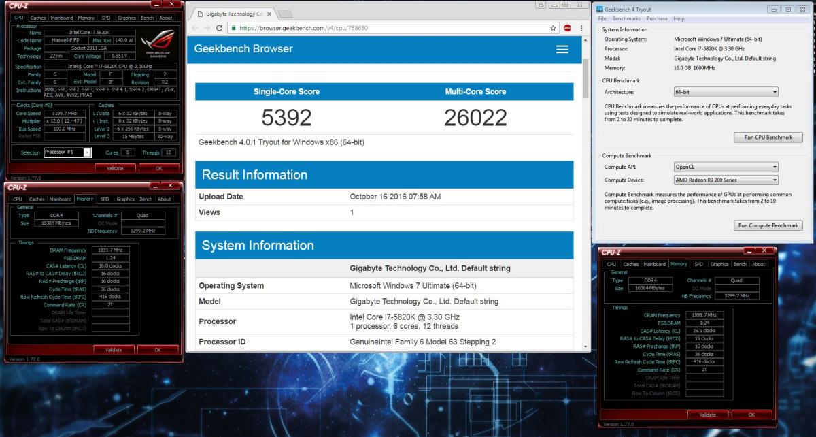Click 'Geekbench Browser' header title
The height and width of the screenshot is (437, 816).
(x=243, y=49)
